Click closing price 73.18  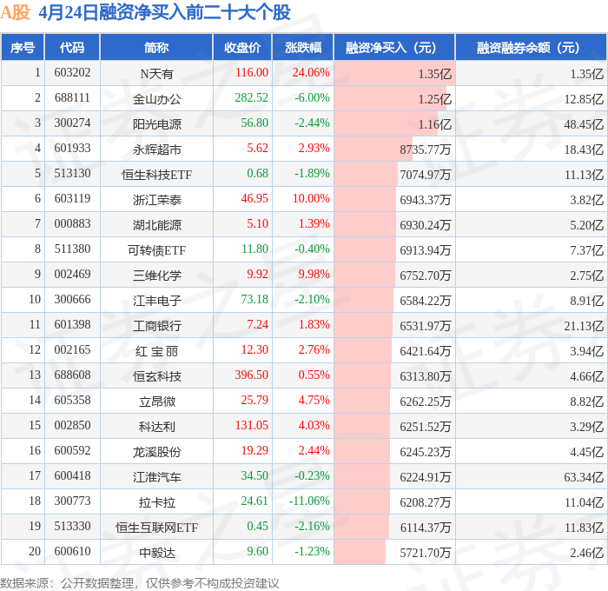point(254,300)
